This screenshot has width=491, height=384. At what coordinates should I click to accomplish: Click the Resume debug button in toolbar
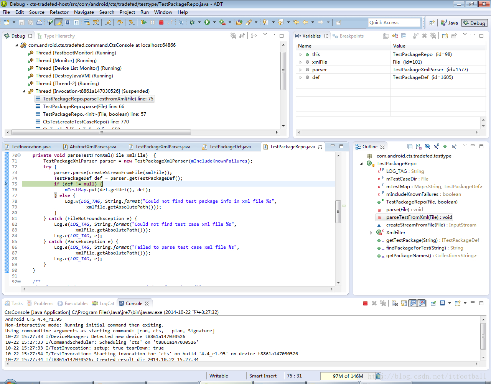click(143, 23)
